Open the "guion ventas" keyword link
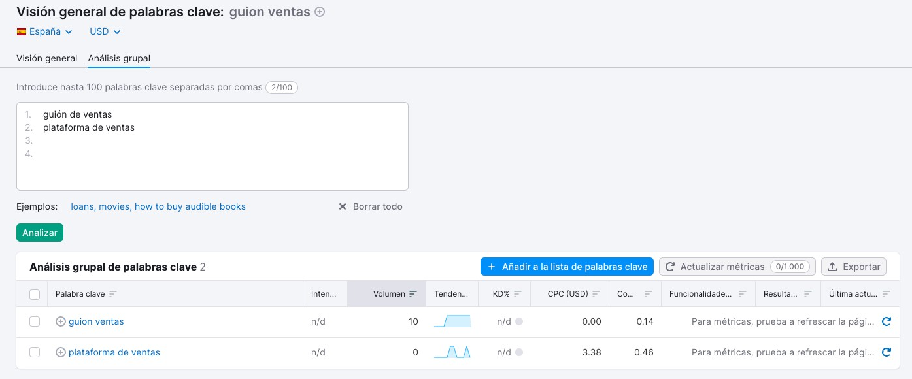 (96, 321)
